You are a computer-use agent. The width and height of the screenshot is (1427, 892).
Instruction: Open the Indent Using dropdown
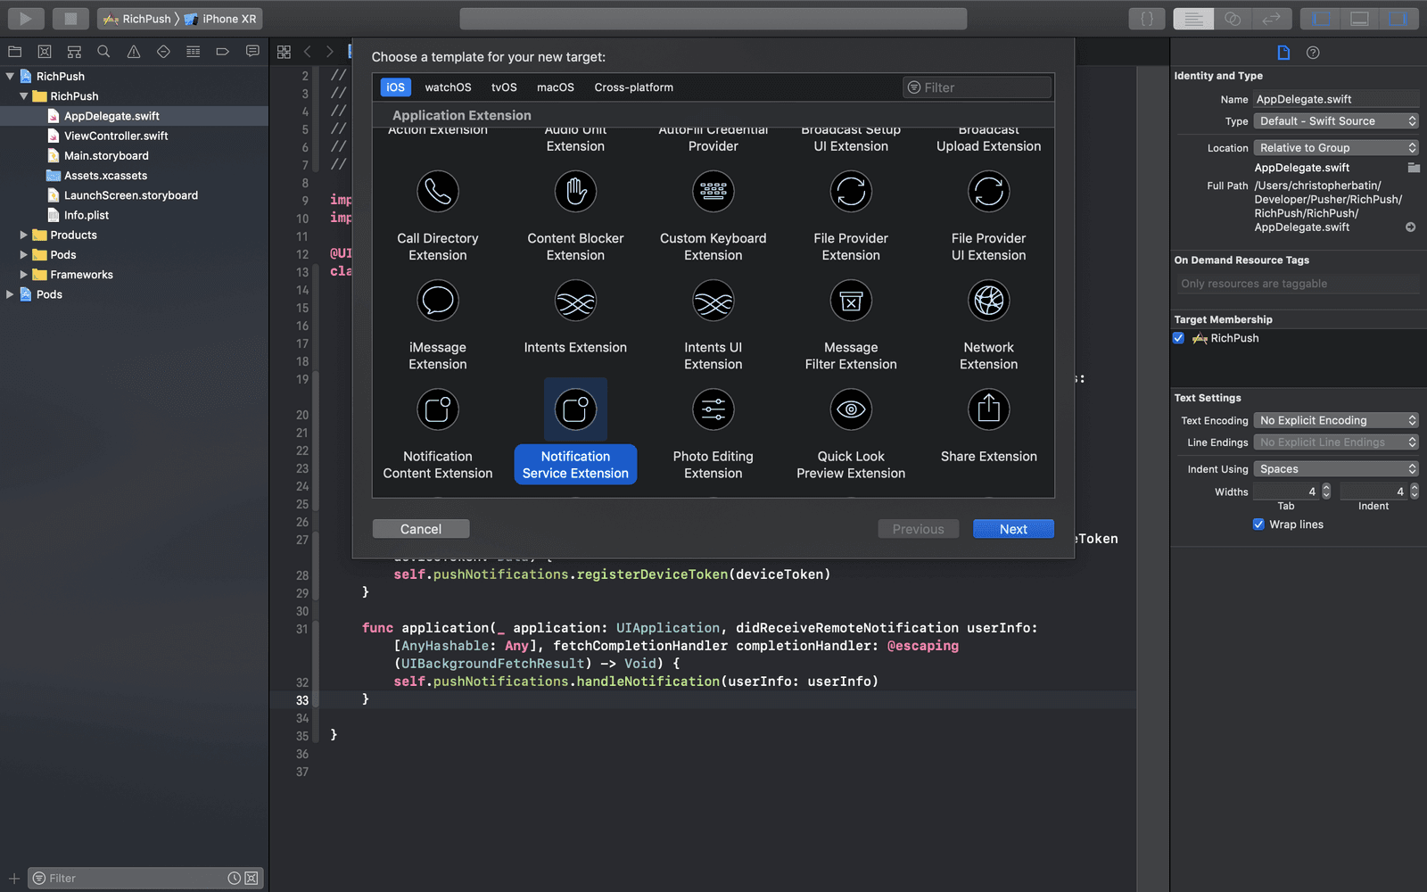[x=1335, y=468]
